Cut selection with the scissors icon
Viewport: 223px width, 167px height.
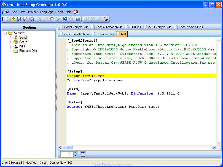(39, 19)
